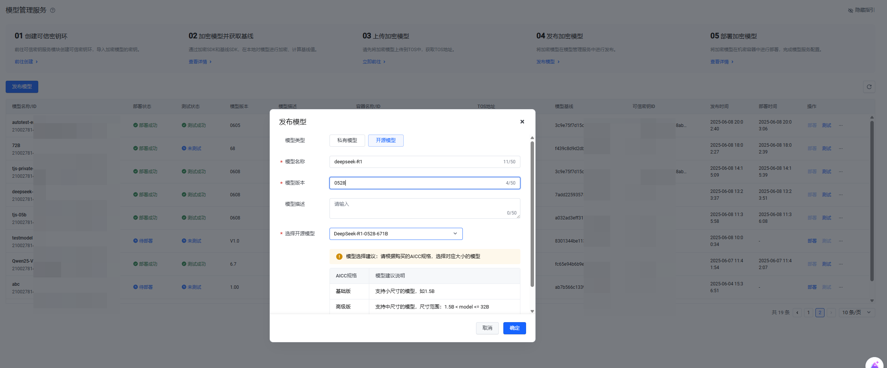Open 查看详情 under step 02 加密模型并获取基线
This screenshot has height=368, width=887.
coord(200,62)
